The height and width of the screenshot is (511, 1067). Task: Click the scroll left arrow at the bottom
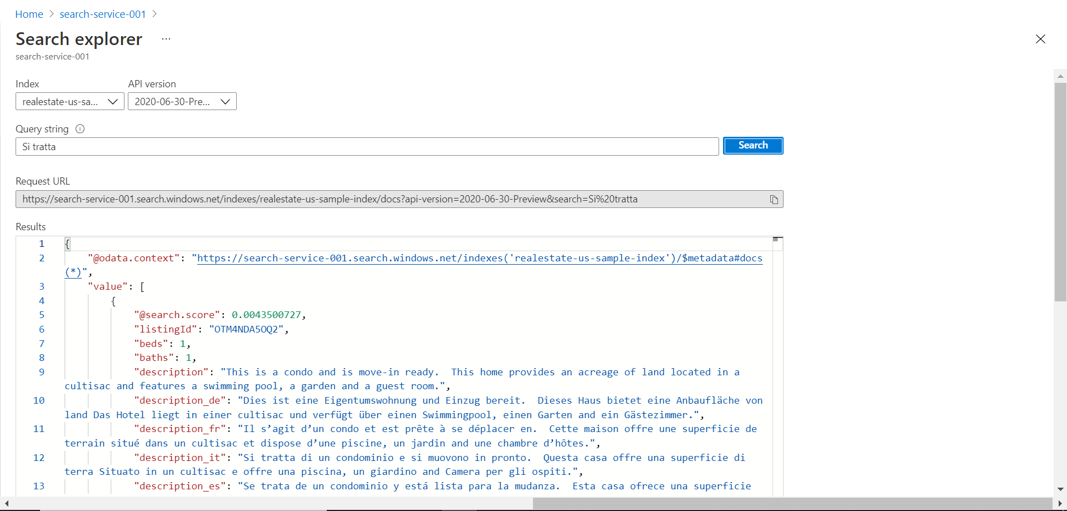coord(6,503)
